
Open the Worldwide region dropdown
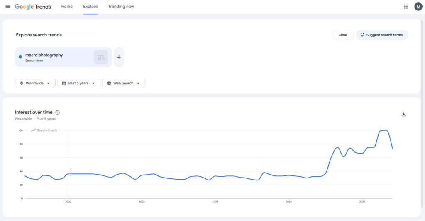coord(35,83)
